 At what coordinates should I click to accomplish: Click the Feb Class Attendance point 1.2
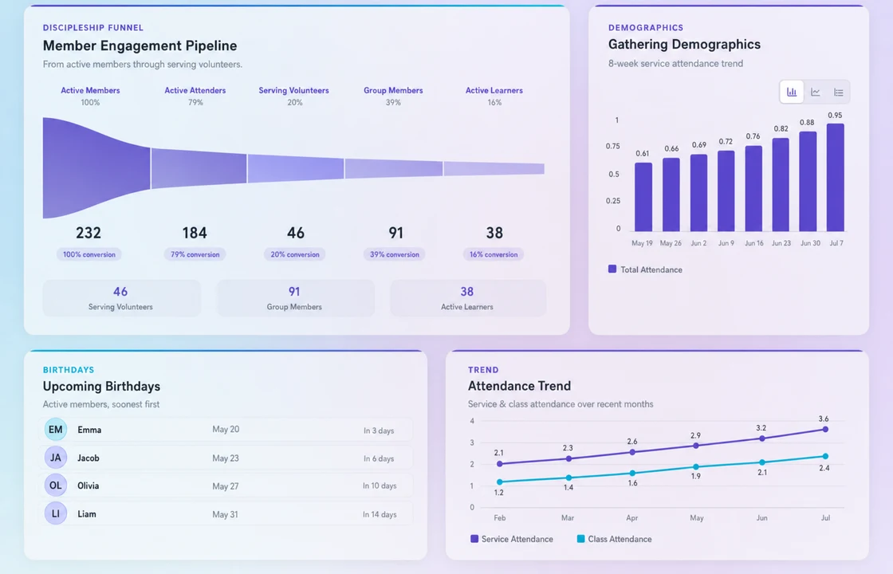coord(499,482)
